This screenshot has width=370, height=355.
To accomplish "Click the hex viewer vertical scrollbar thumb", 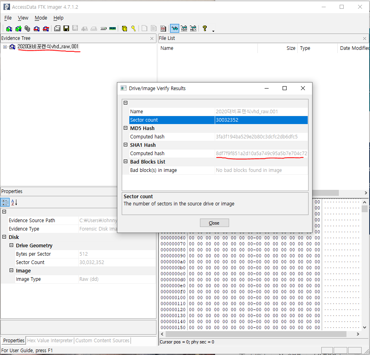I will pos(364,209).
